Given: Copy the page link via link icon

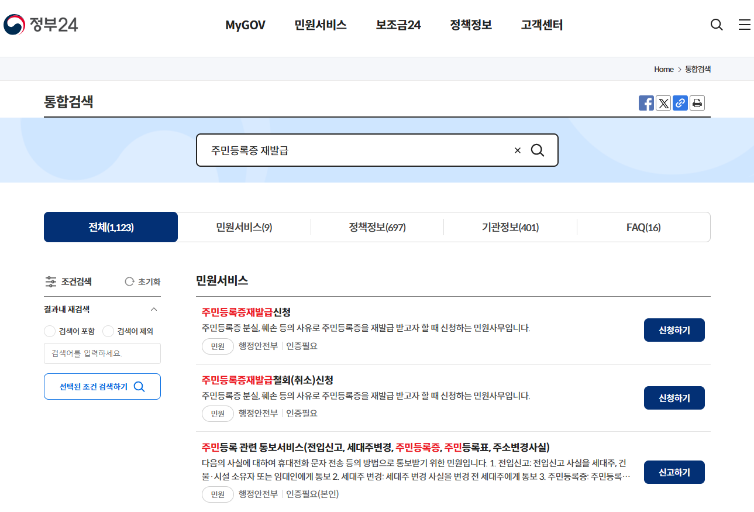Looking at the screenshot, I should tap(680, 104).
